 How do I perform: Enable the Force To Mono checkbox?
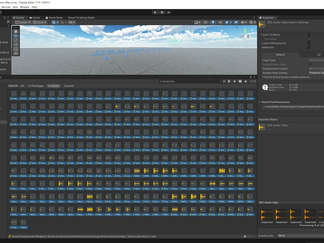[309, 35]
